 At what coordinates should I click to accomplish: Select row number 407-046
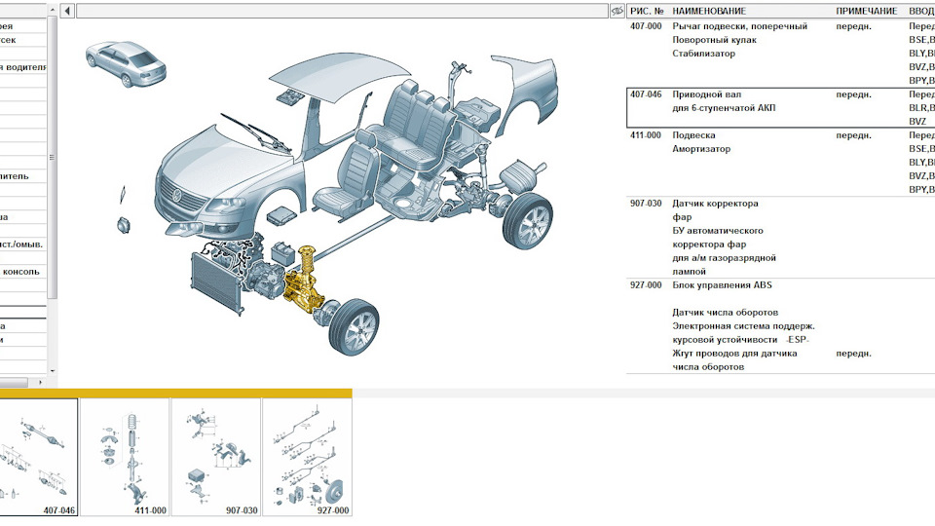[646, 94]
